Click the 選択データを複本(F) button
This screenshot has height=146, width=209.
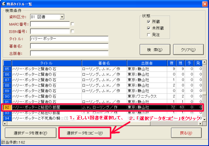[x=31, y=133]
